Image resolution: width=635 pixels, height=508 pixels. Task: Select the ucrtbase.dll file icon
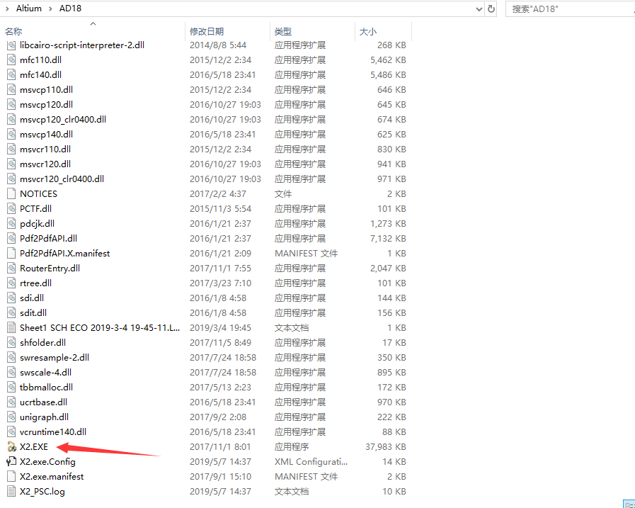click(x=11, y=402)
